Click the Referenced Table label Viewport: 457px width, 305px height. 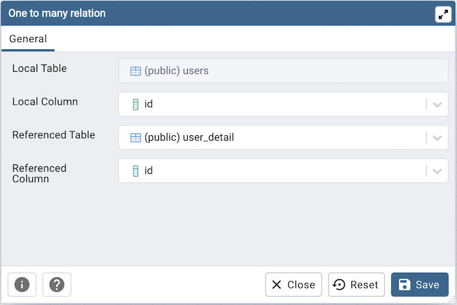(x=54, y=135)
